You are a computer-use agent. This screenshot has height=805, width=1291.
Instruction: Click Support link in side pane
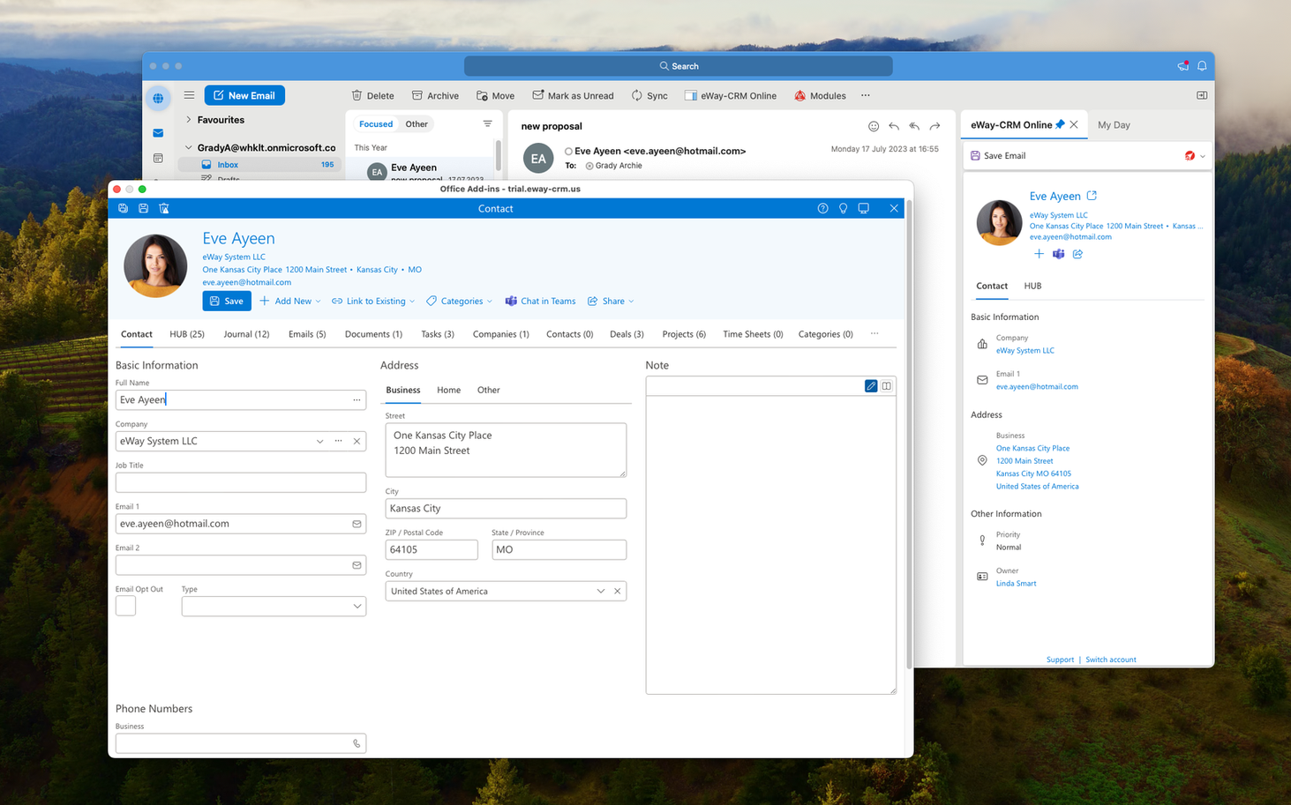coord(1060,660)
